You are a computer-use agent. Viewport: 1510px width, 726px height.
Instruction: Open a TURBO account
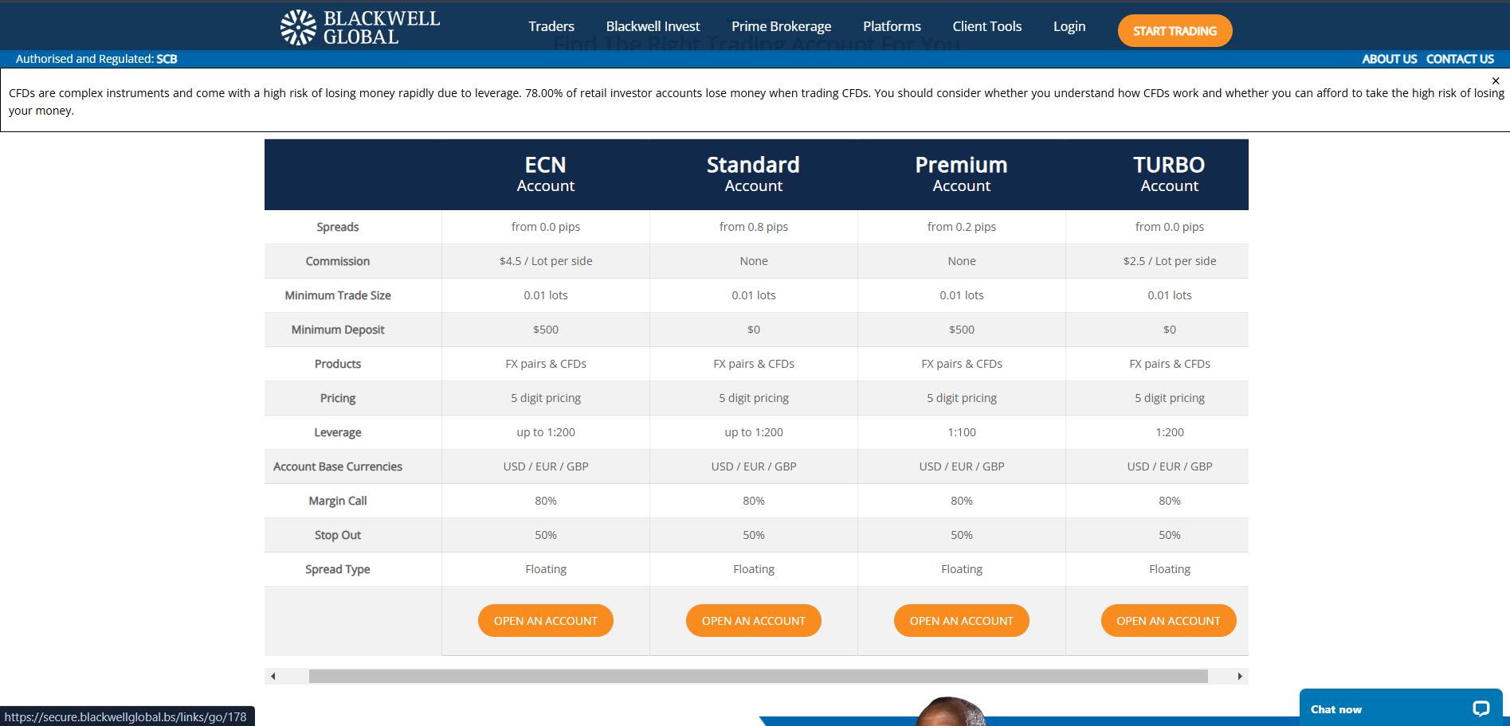pyautogui.click(x=1169, y=621)
